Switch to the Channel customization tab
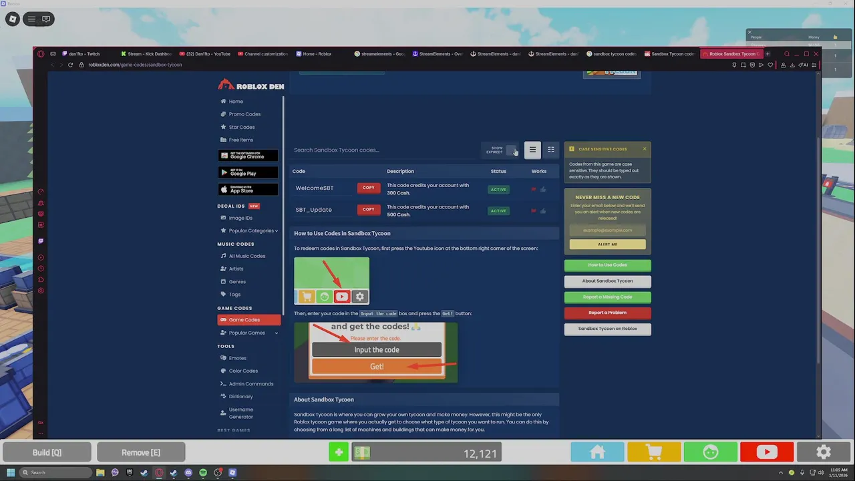 (265, 54)
